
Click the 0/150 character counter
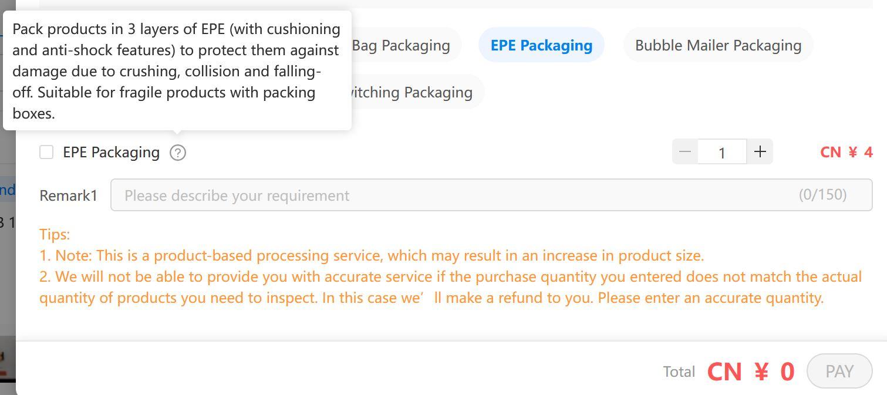click(x=822, y=194)
